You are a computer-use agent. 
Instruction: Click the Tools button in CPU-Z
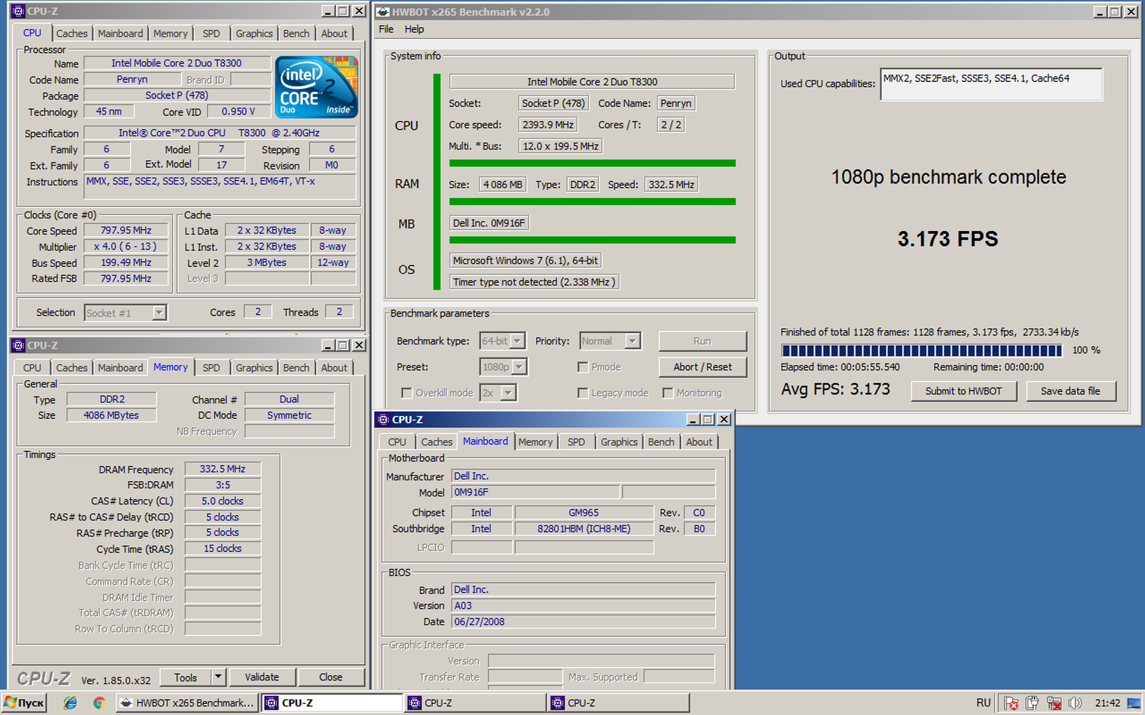[186, 677]
